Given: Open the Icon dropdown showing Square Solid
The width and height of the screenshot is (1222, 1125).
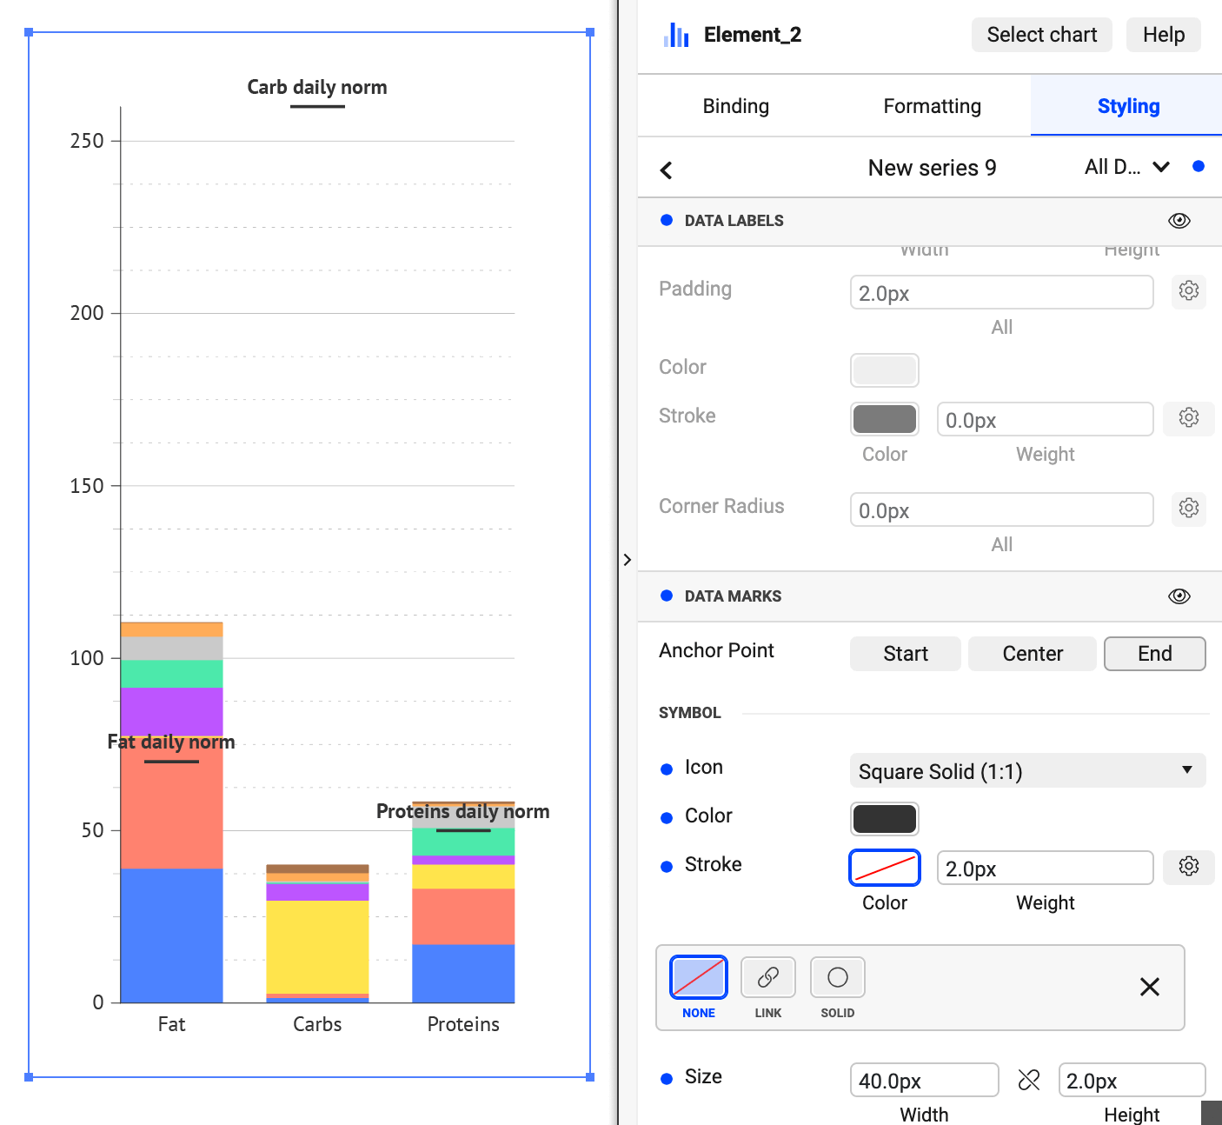Looking at the screenshot, I should click(1027, 770).
